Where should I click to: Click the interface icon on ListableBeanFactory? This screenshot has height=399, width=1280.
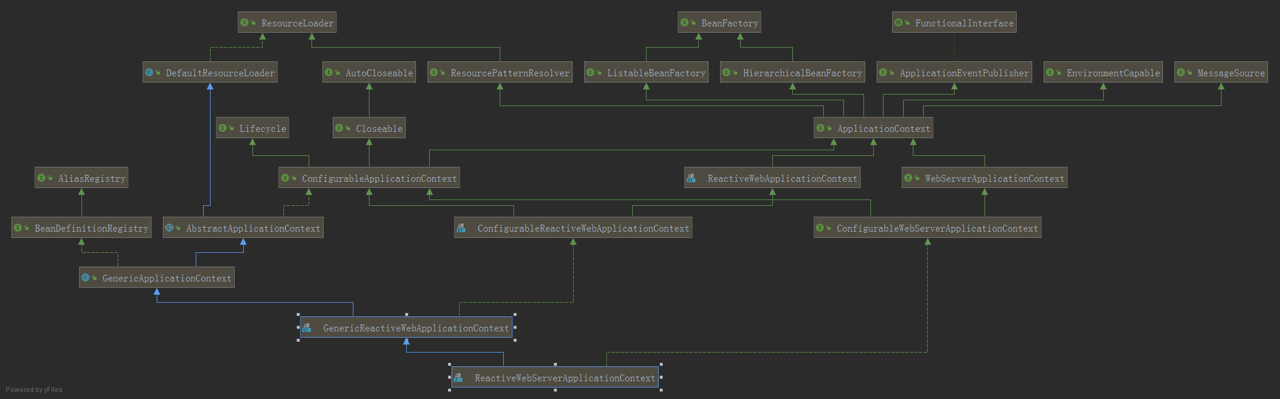(x=590, y=72)
